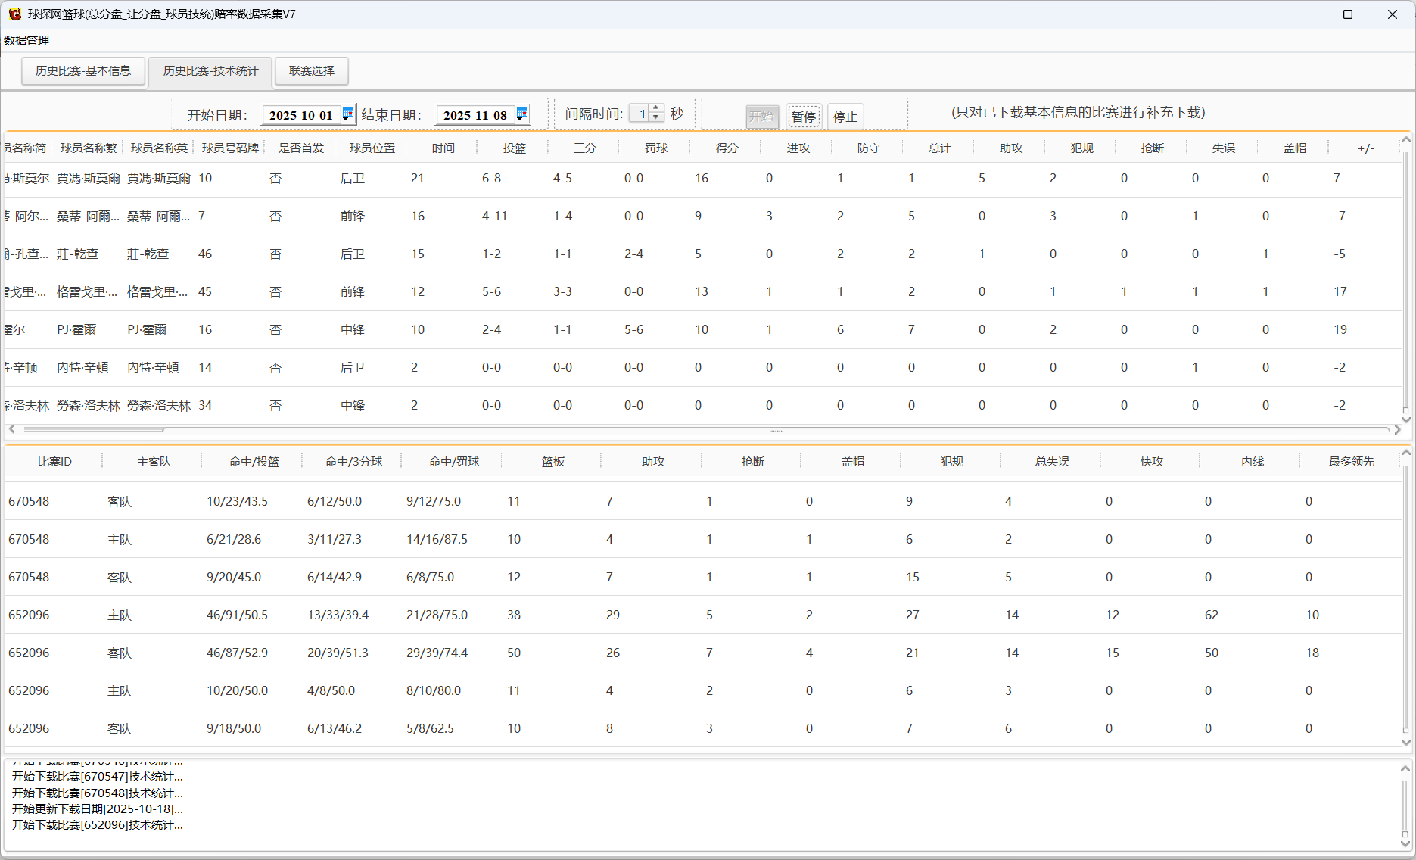The width and height of the screenshot is (1416, 860).
Task: Select player row PJ·霍爾
Action: [x=702, y=330]
